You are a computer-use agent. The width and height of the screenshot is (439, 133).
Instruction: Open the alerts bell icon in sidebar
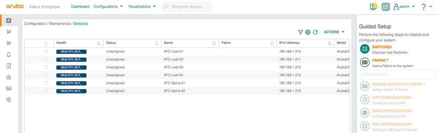(x=9, y=55)
